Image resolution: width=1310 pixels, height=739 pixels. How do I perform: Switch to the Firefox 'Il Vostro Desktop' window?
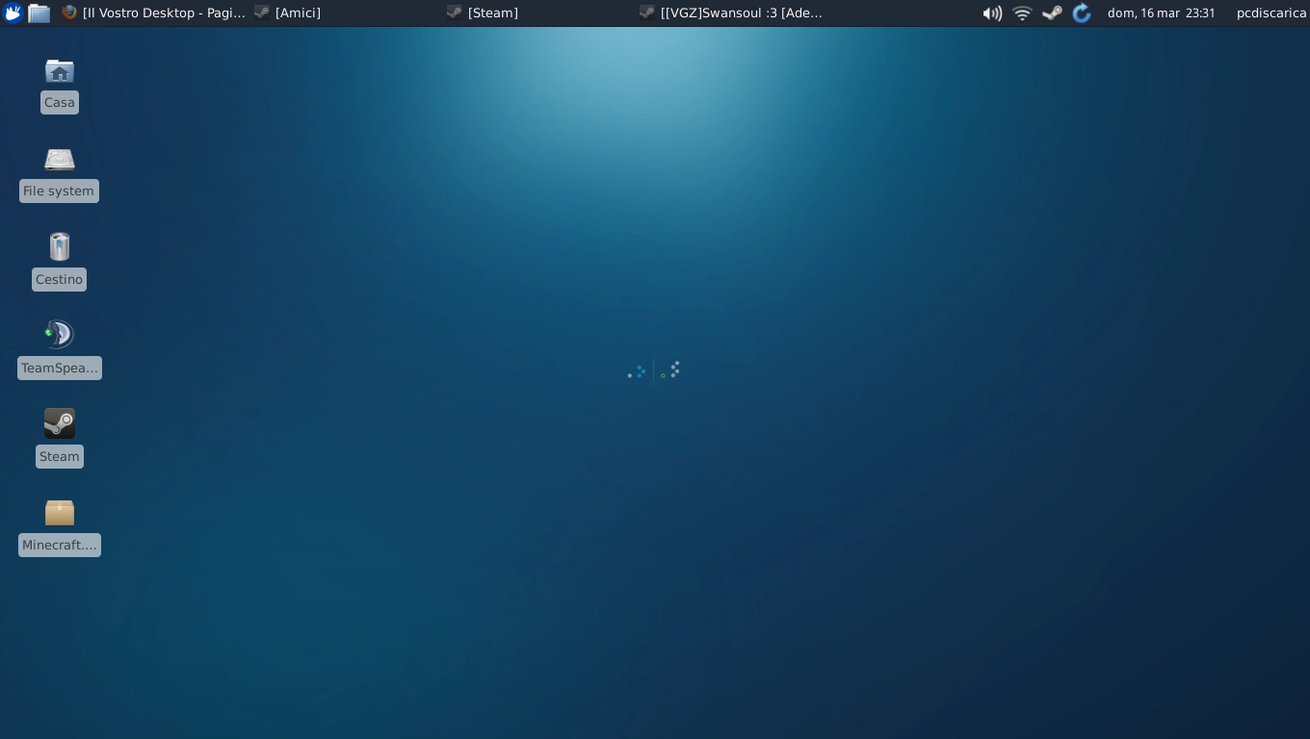154,13
